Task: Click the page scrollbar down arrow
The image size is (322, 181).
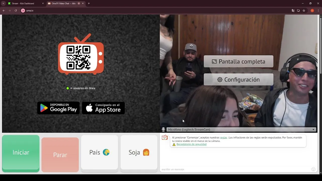Action: (320, 173)
